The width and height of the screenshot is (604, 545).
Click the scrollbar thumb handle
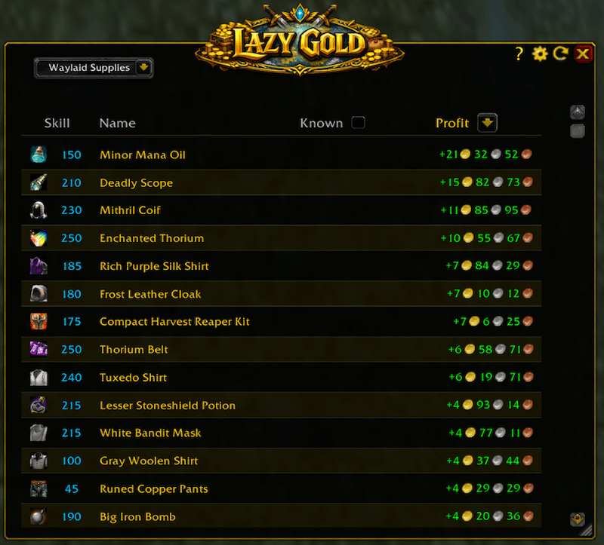coord(577,130)
